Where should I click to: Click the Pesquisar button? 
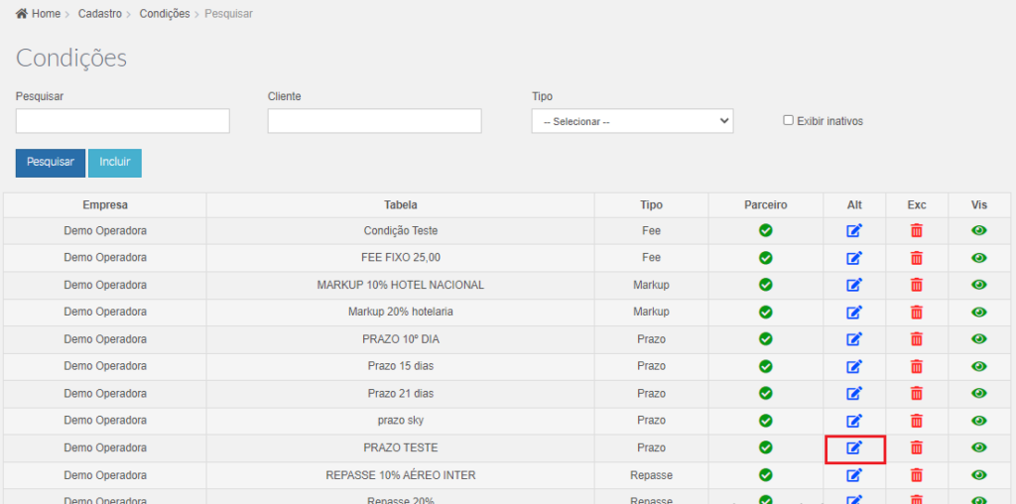(x=51, y=163)
